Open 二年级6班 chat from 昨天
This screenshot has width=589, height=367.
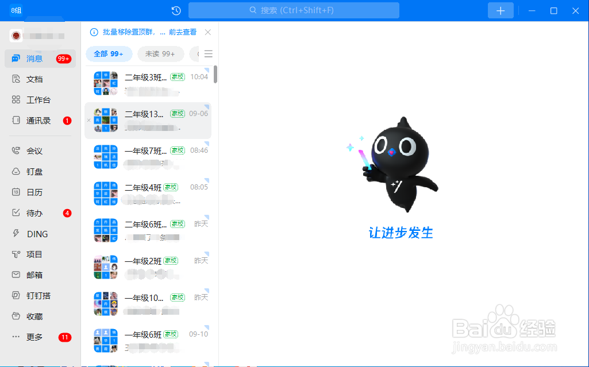pyautogui.click(x=148, y=230)
